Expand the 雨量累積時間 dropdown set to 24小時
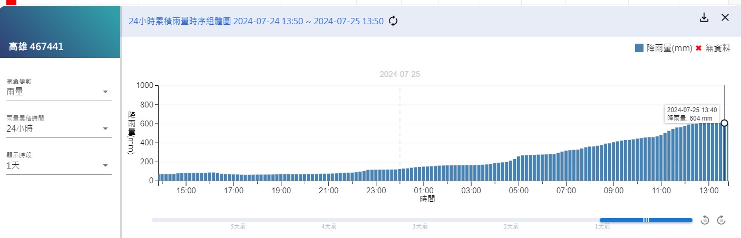This screenshot has height=238, width=741. [x=59, y=129]
